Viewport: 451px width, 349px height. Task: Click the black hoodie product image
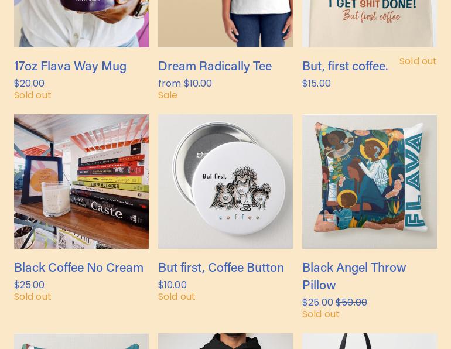(225, 341)
